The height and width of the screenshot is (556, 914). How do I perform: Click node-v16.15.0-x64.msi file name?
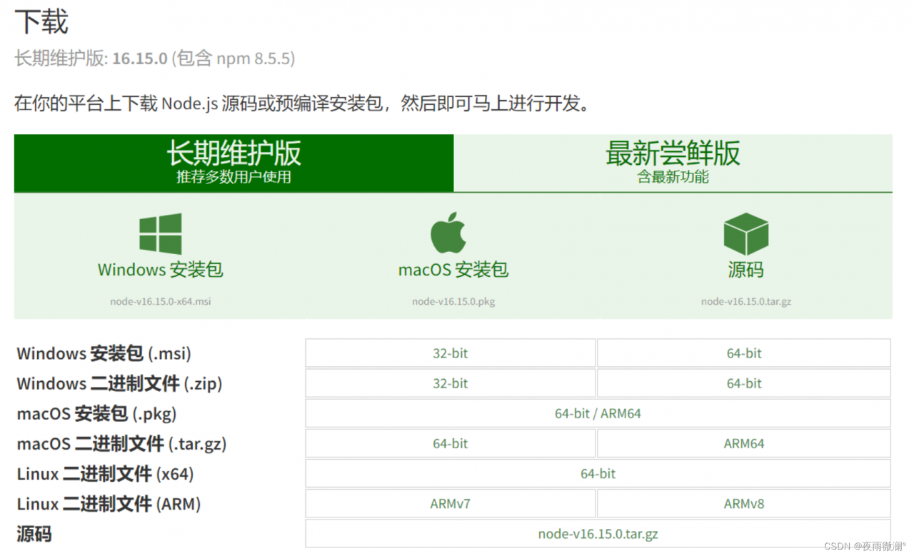[x=161, y=301]
